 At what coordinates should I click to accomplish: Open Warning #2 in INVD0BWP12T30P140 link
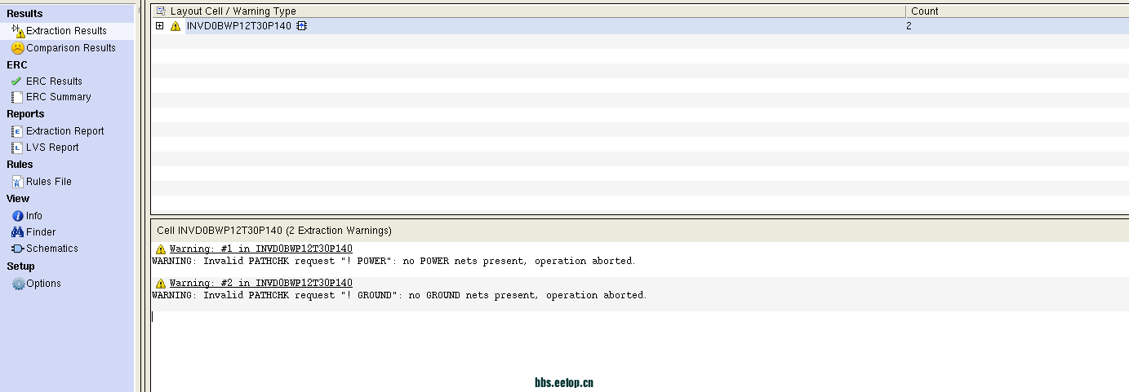click(x=260, y=283)
